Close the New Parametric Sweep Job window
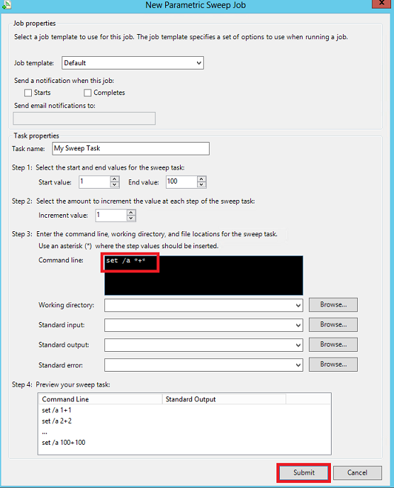The width and height of the screenshot is (394, 488). point(381,4)
